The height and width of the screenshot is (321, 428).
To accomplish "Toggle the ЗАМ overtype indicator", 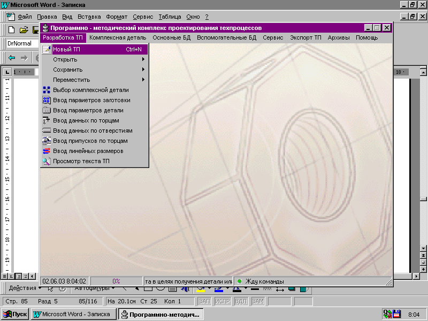I will point(258,302).
